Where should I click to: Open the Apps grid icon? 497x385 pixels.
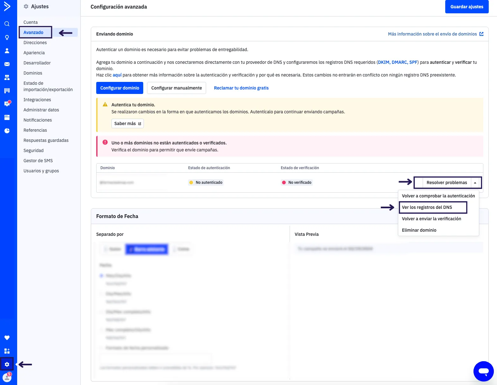coord(7,351)
